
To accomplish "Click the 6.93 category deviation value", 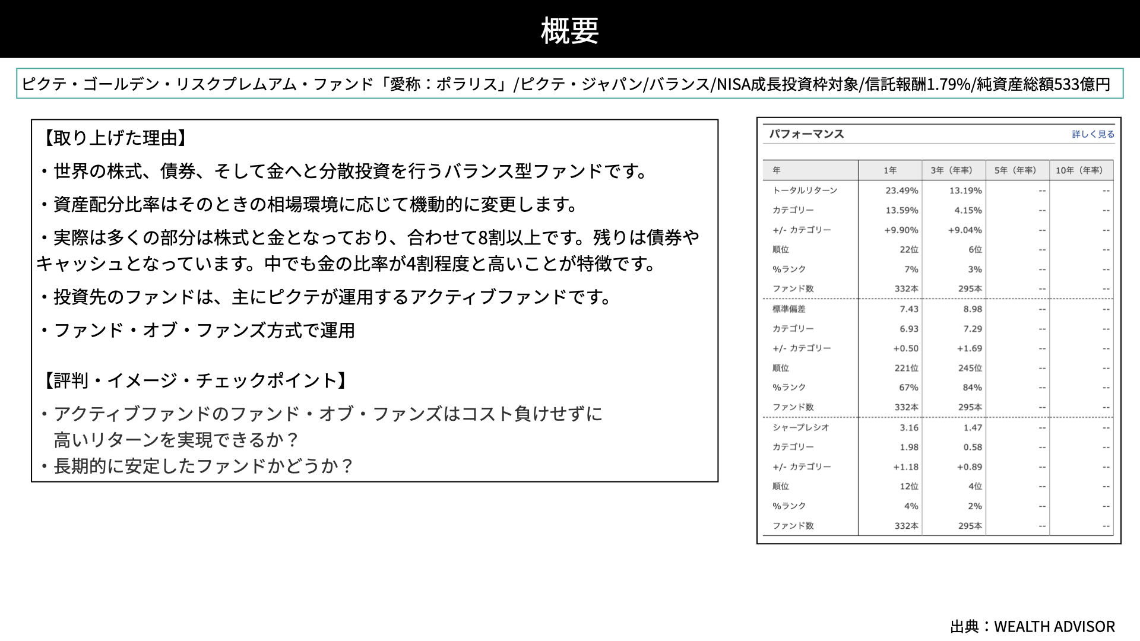I will pos(909,329).
